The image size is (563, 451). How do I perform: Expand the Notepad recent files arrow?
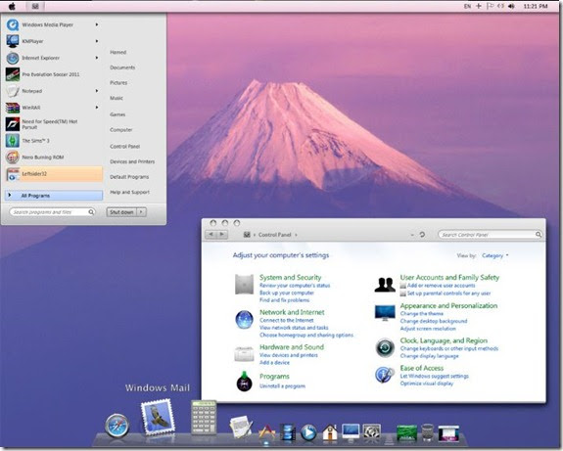[x=97, y=91]
